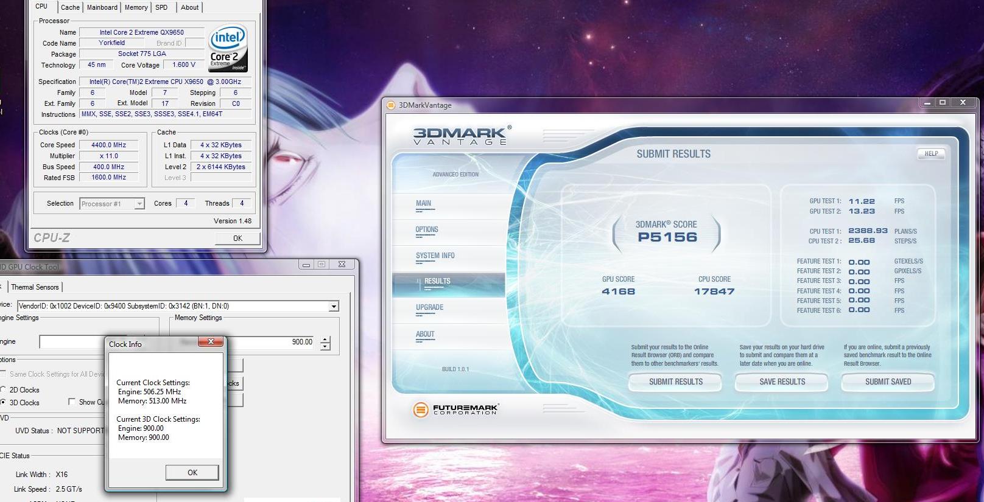Click the GPU TEST 2 result 13.23
This screenshot has height=502, width=984.
click(x=862, y=212)
